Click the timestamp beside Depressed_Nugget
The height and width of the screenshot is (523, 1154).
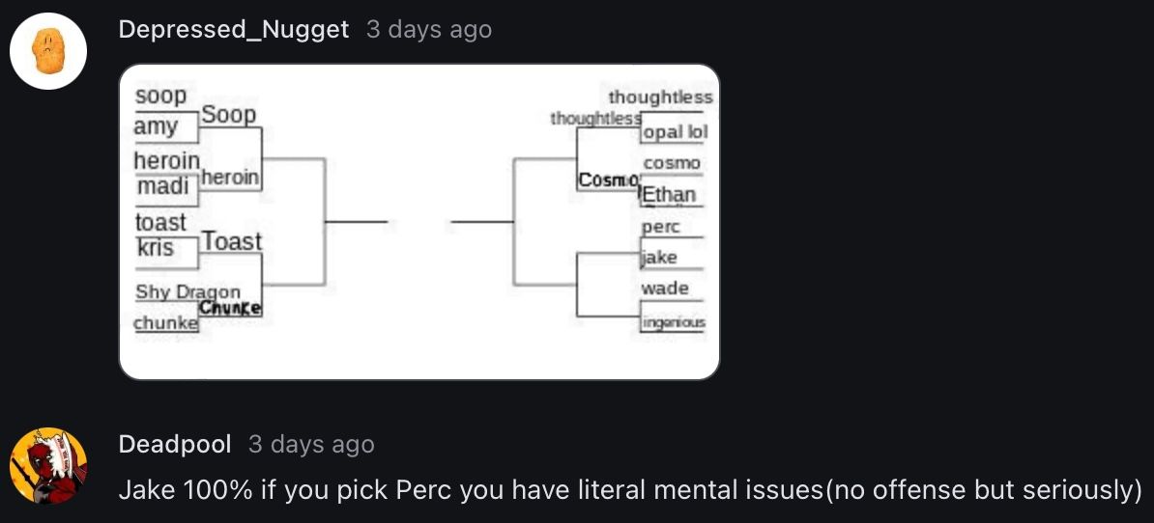428,30
